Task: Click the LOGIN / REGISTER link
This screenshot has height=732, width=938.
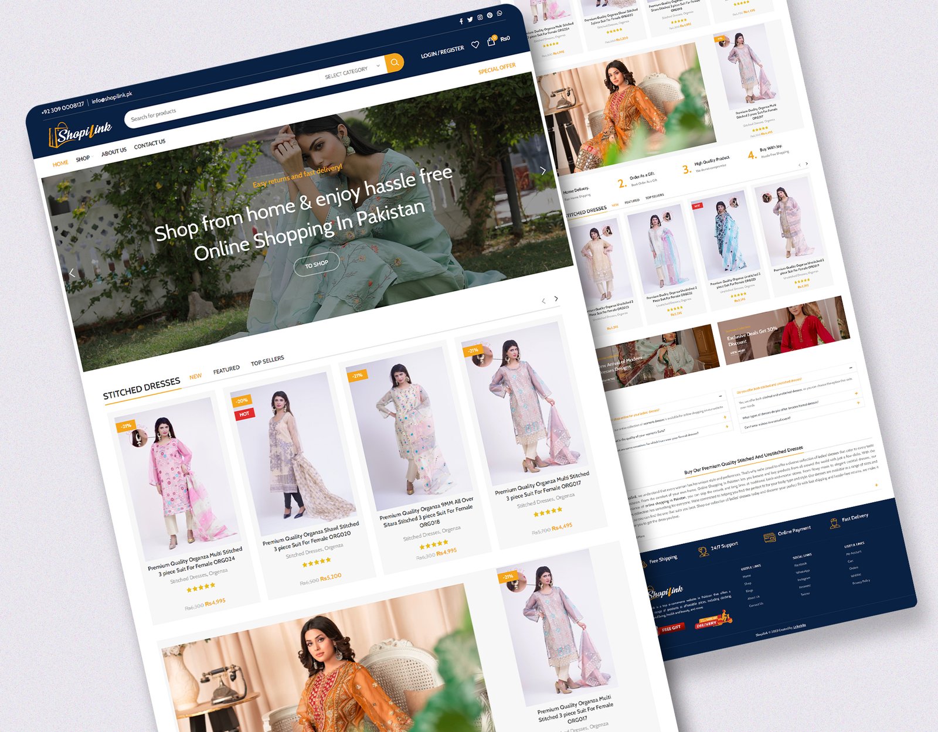Action: click(442, 52)
